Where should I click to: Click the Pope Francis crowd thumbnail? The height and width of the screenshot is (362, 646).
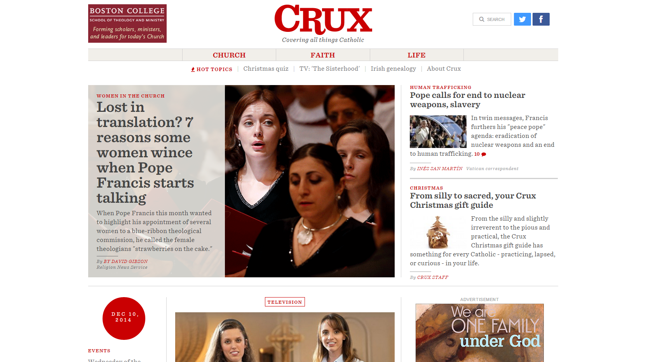(x=438, y=132)
